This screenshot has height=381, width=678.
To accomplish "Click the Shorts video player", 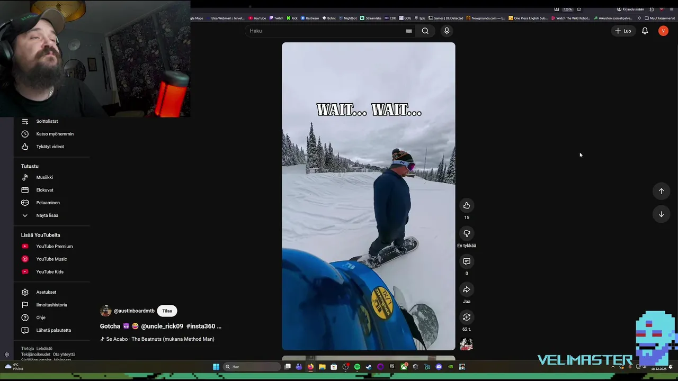I will 369,196.
